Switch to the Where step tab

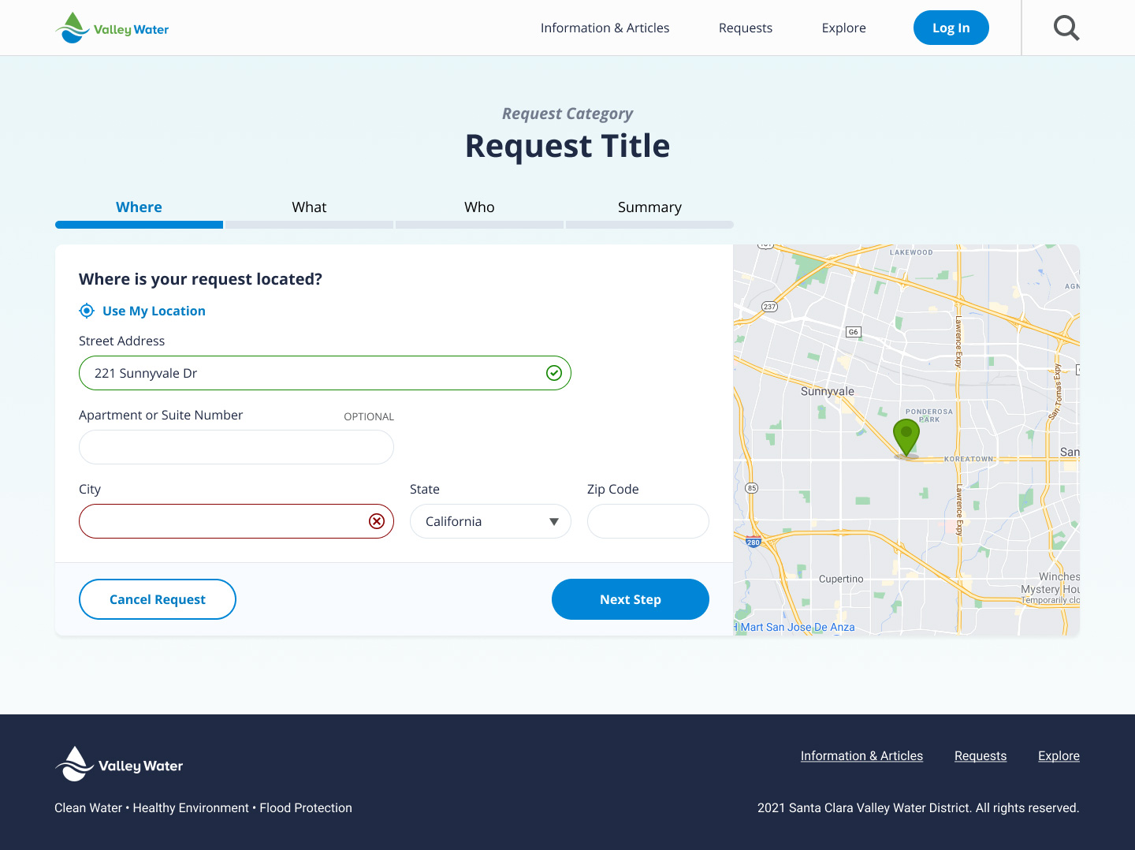pyautogui.click(x=139, y=212)
